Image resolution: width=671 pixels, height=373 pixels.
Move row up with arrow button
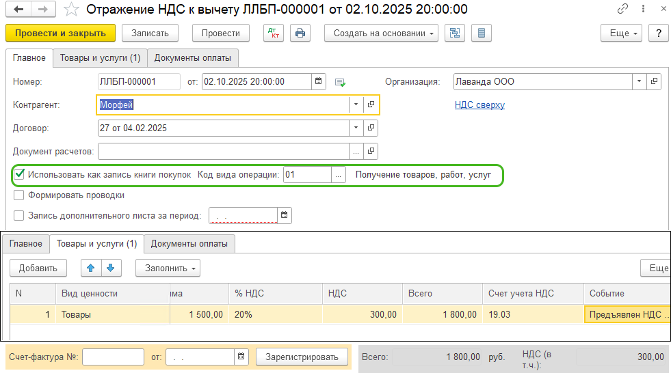click(91, 268)
